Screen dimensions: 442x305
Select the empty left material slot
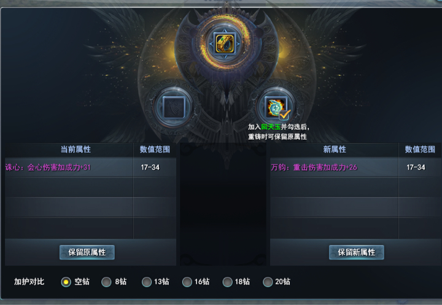(174, 108)
